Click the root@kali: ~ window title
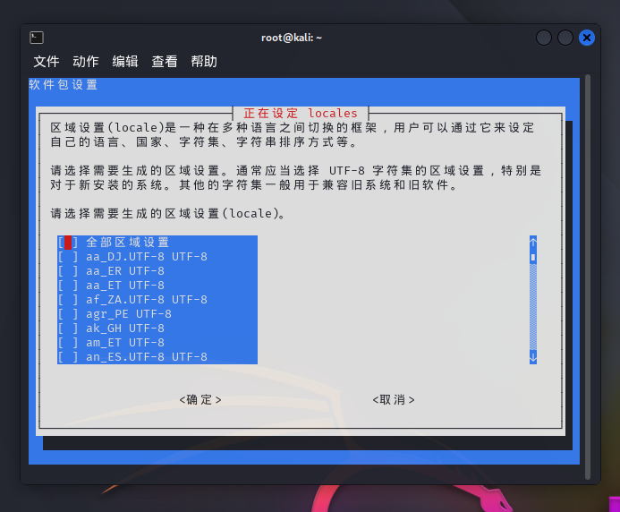The image size is (620, 512). (x=292, y=38)
